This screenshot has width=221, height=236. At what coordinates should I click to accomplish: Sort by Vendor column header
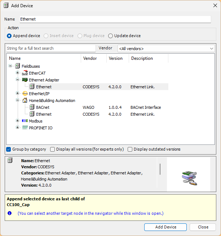(94, 58)
